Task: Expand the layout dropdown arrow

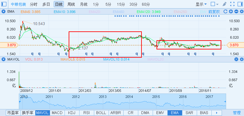Action: tap(217, 4)
